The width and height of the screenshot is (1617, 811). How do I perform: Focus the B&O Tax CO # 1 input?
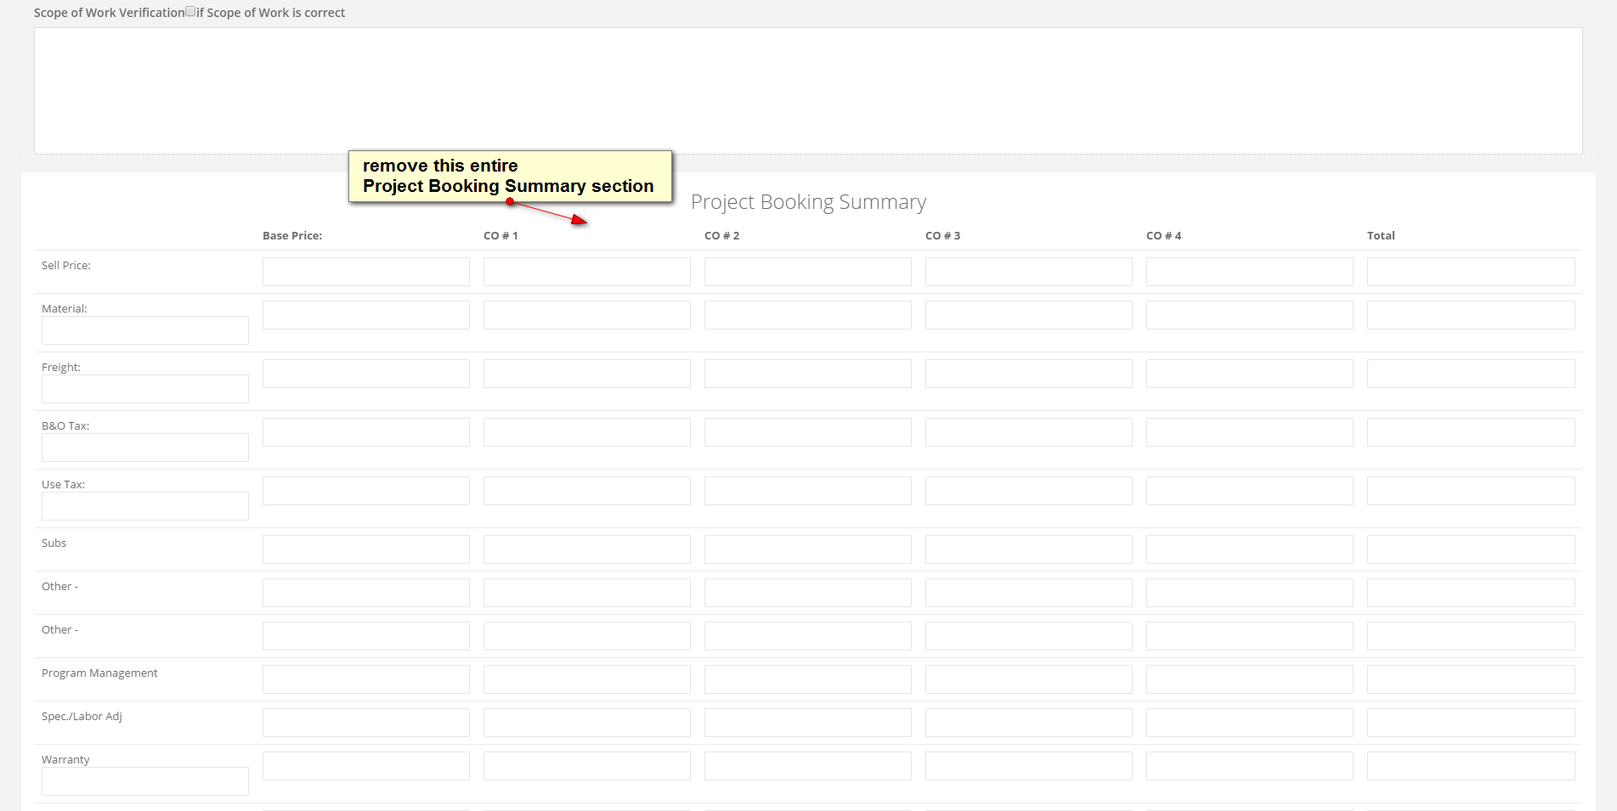tap(587, 432)
